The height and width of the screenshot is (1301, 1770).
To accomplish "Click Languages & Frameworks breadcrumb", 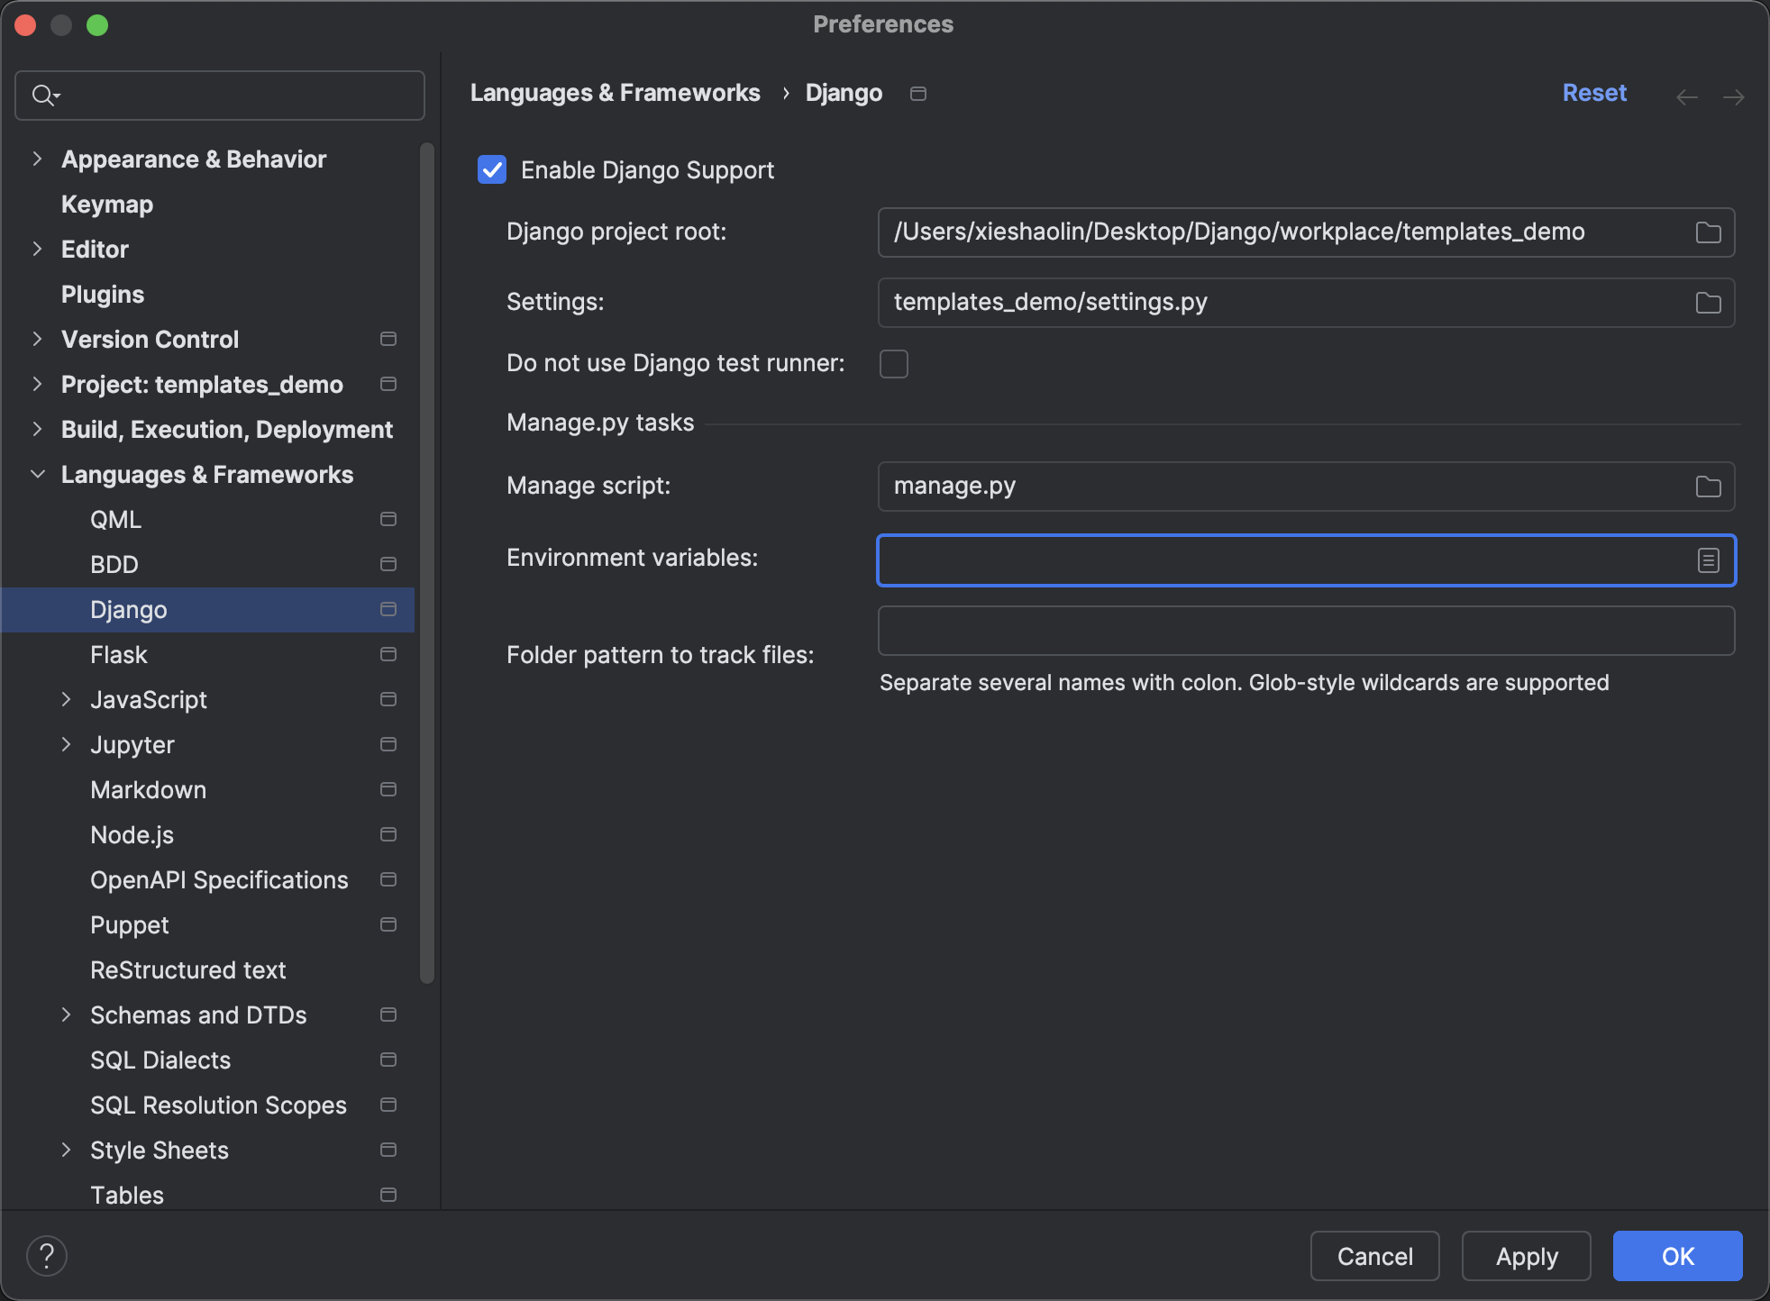I will tap(616, 93).
